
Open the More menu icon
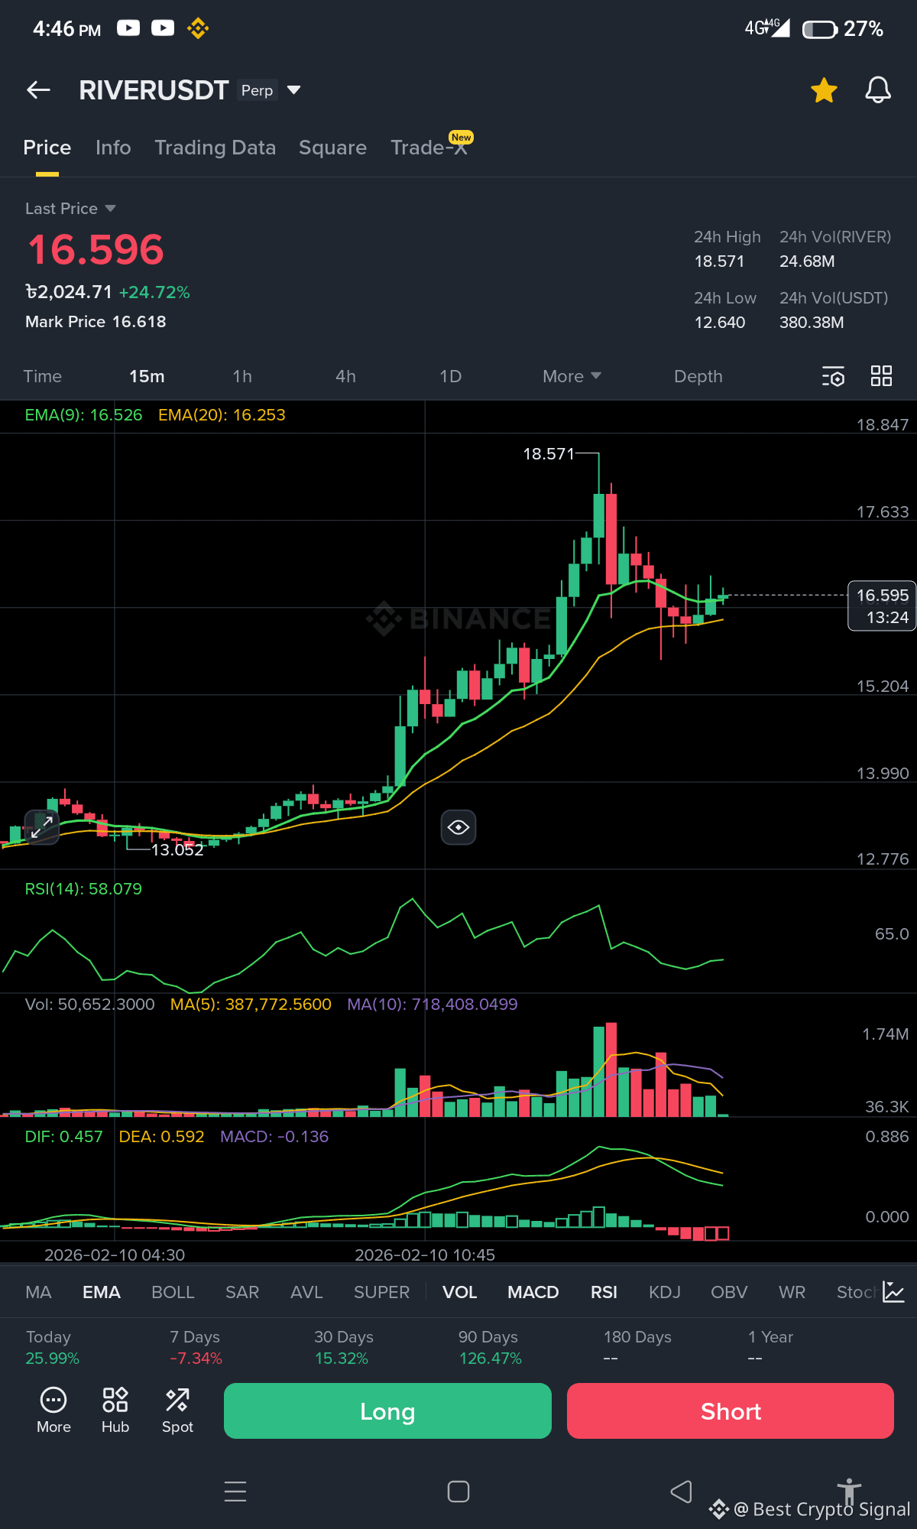point(53,1411)
